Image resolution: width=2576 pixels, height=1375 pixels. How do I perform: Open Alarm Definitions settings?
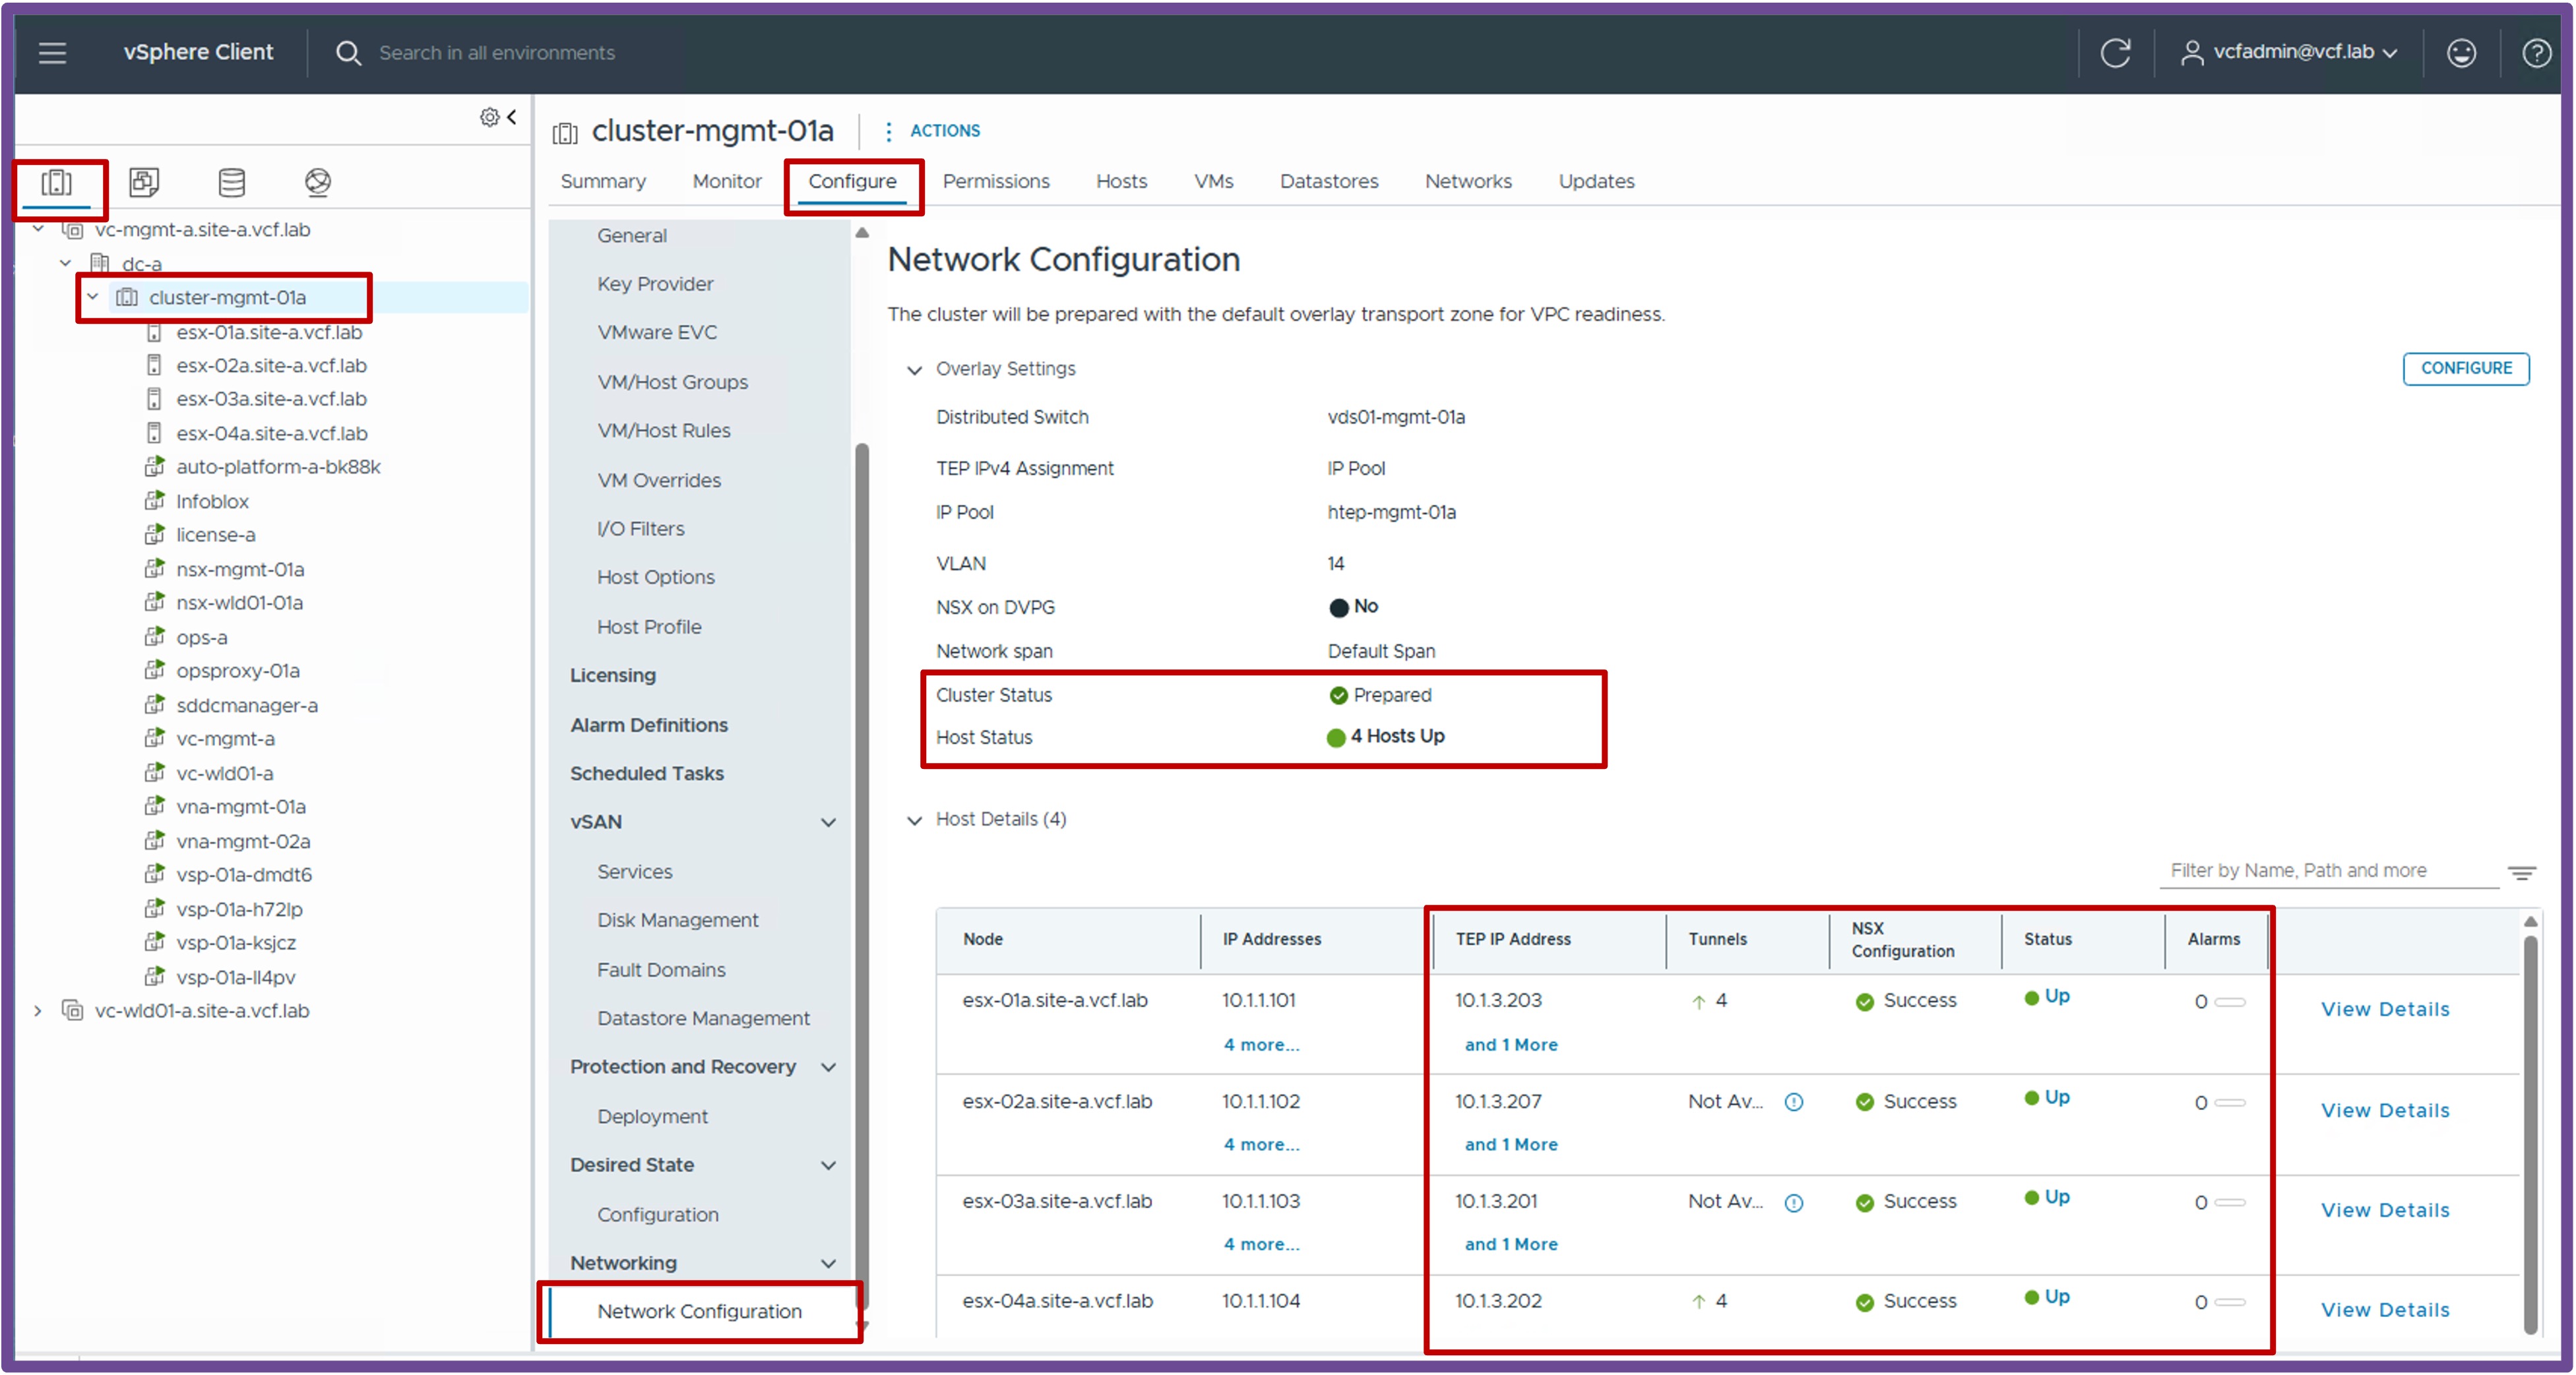pyautogui.click(x=648, y=725)
